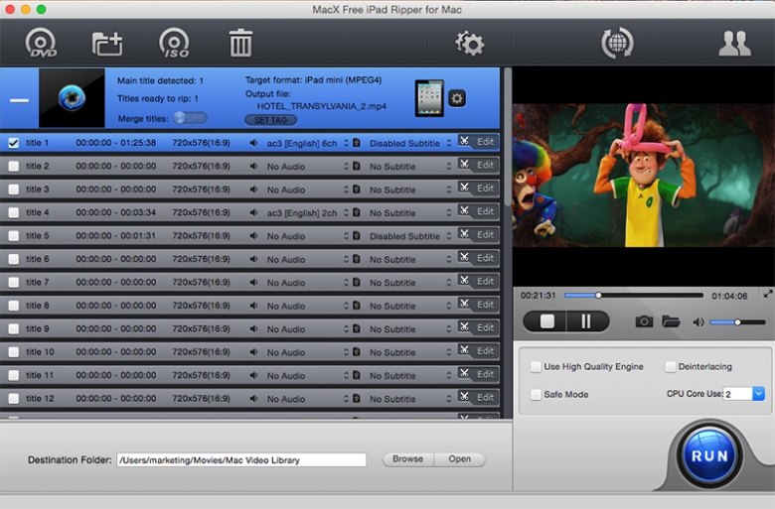Open the user accounts icon at top right
The height and width of the screenshot is (509, 775).
tap(734, 43)
